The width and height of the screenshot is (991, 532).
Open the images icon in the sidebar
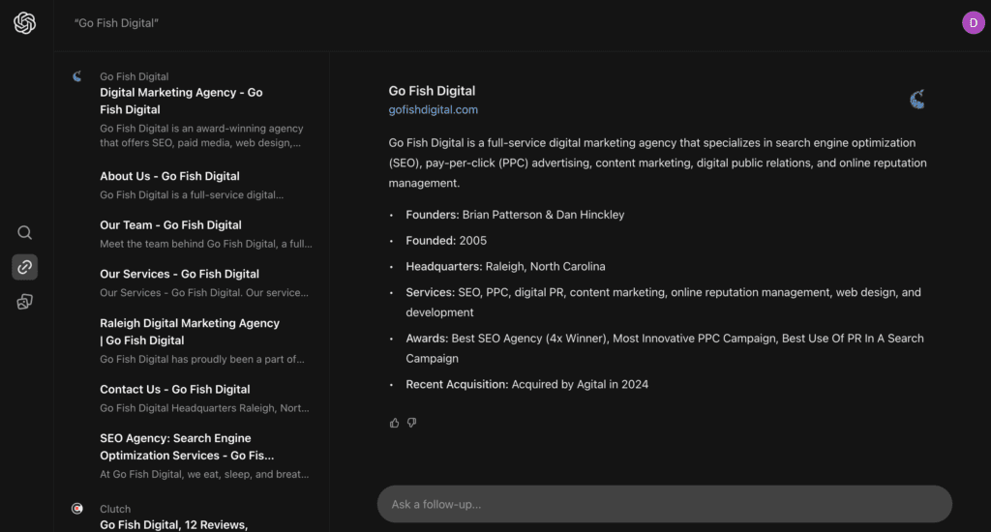point(24,302)
